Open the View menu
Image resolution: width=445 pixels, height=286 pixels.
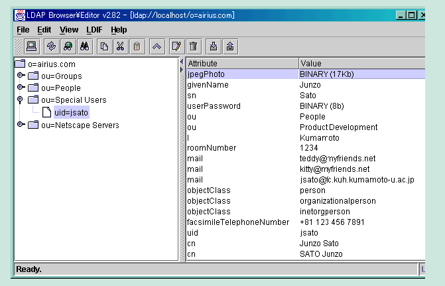pyautogui.click(x=69, y=30)
